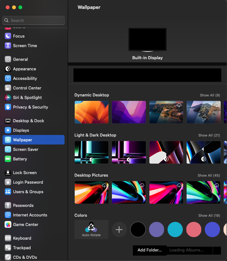Open Displays settings pane
The image size is (227, 261).
click(21, 130)
